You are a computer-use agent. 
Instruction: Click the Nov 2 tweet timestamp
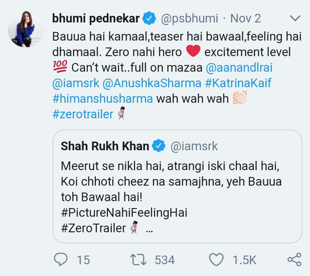pos(246,19)
